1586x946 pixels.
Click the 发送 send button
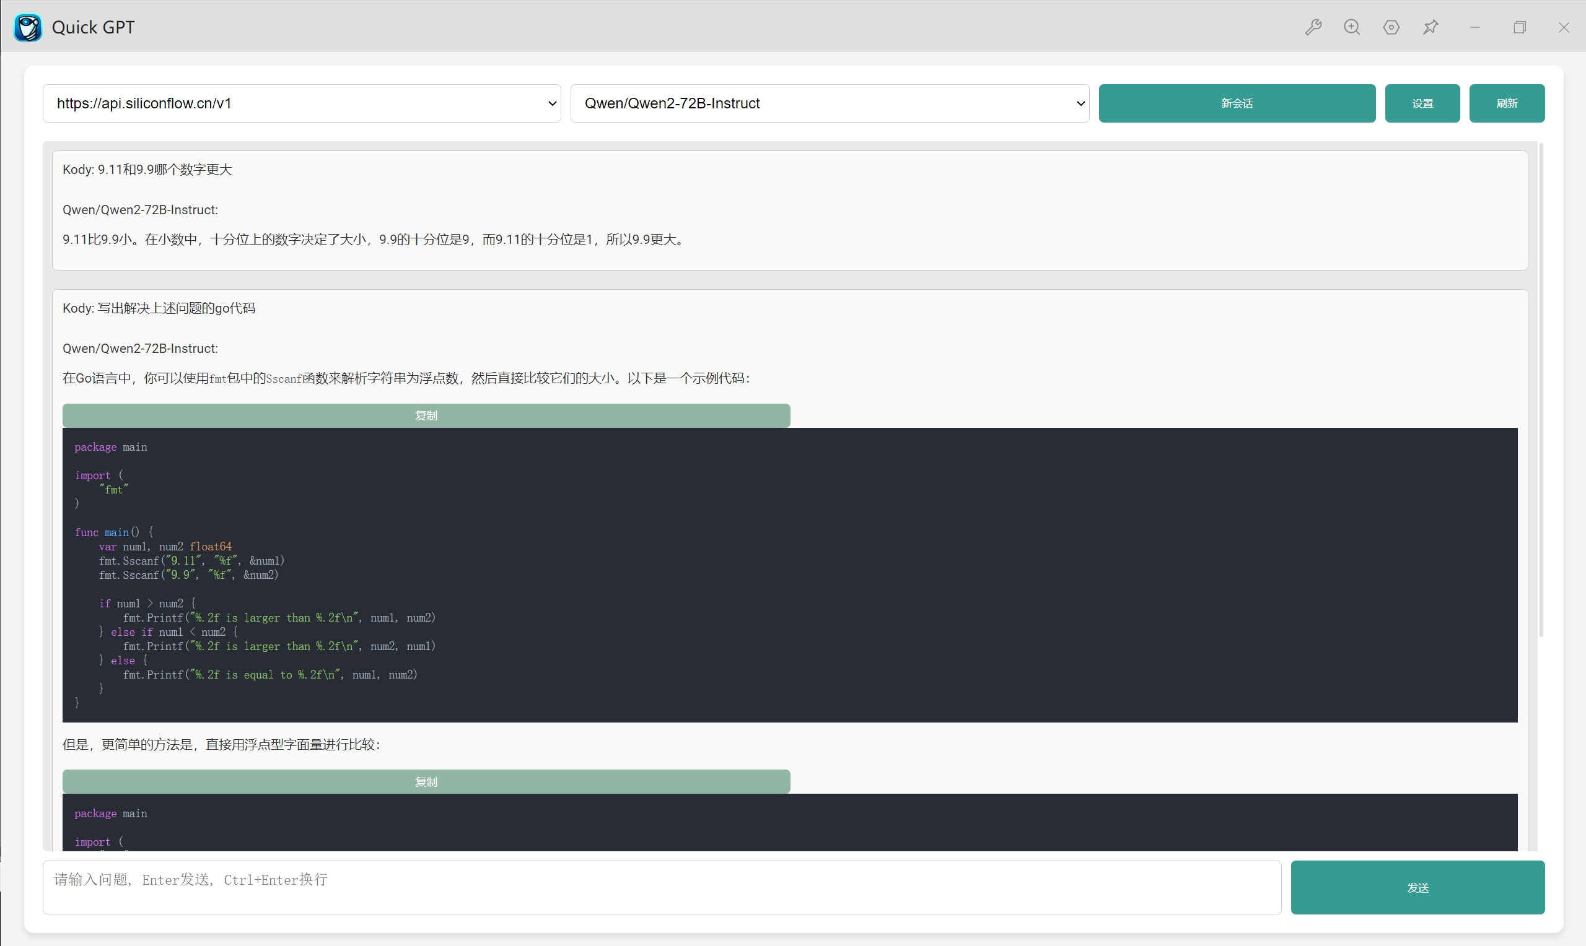1417,887
